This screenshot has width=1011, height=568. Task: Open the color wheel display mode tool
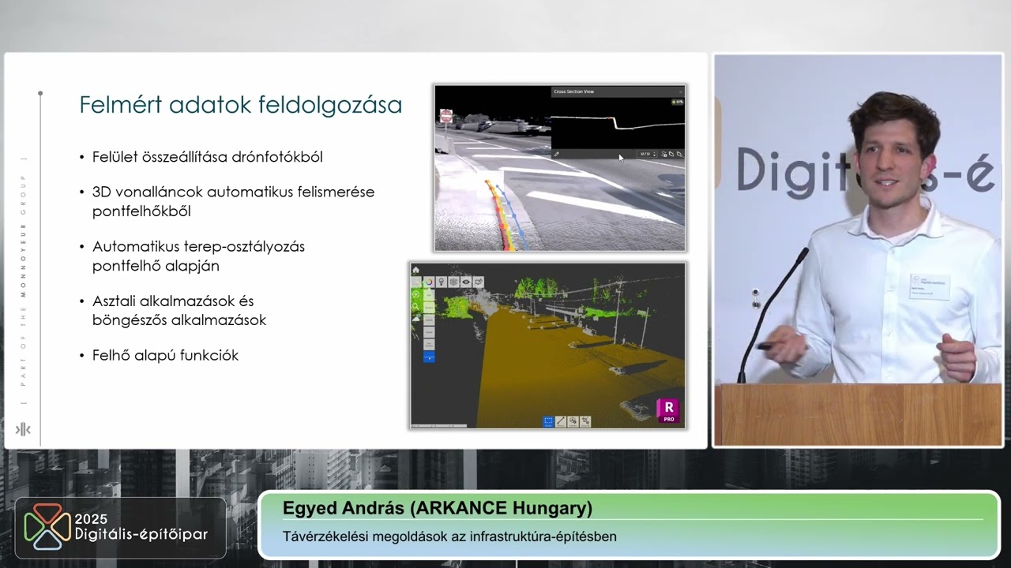(429, 282)
